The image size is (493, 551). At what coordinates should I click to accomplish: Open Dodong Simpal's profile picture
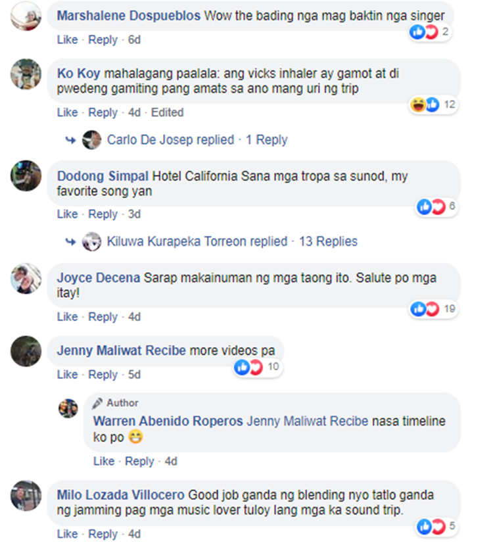click(x=26, y=176)
